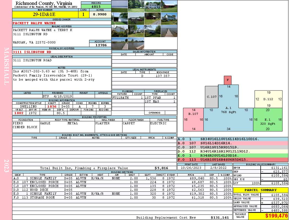Click building section row B.0 ENCLOSED PORCH

122,182
